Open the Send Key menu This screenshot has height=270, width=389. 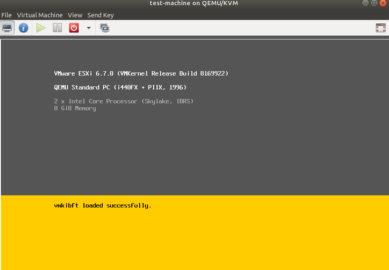pyautogui.click(x=101, y=15)
